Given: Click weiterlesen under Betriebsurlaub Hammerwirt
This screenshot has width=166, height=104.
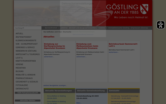Looking at the screenshot, I should [114, 52].
